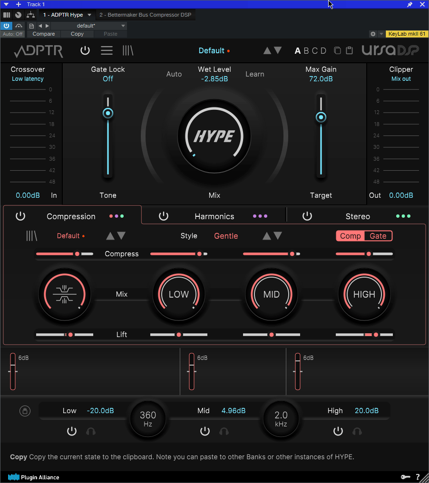Click the pin window icon

[x=409, y=4]
